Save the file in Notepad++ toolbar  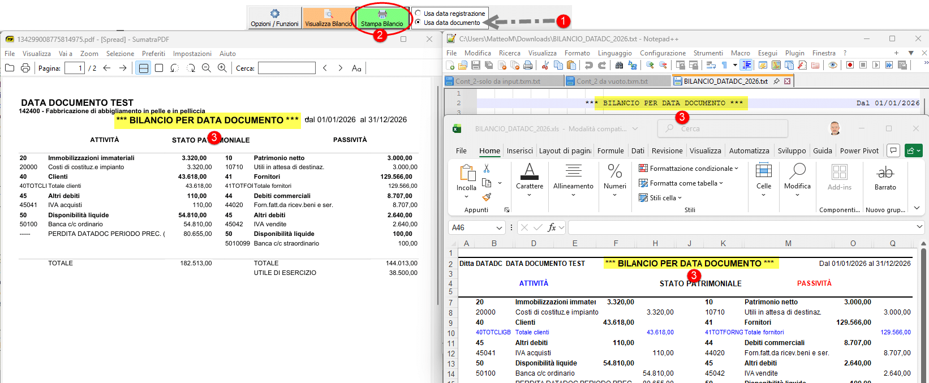coord(476,65)
